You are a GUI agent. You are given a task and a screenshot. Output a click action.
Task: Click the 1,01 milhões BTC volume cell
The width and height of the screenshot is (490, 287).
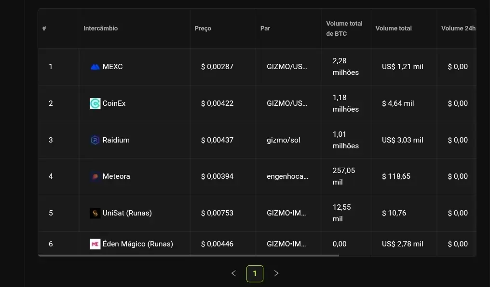point(346,140)
